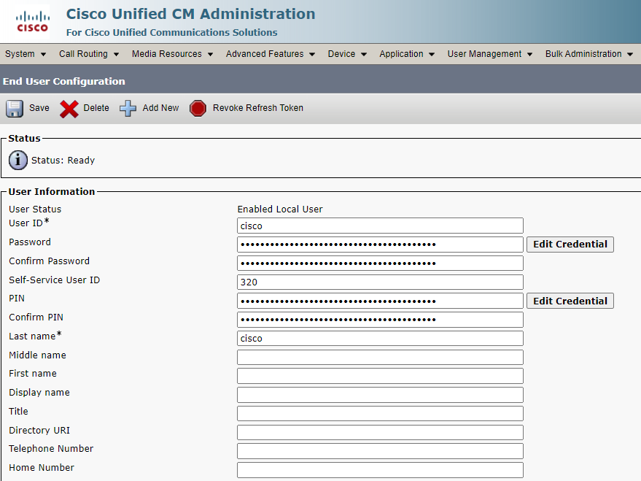The width and height of the screenshot is (641, 481).
Task: Select the Self-Service User ID field
Action: coord(380,282)
